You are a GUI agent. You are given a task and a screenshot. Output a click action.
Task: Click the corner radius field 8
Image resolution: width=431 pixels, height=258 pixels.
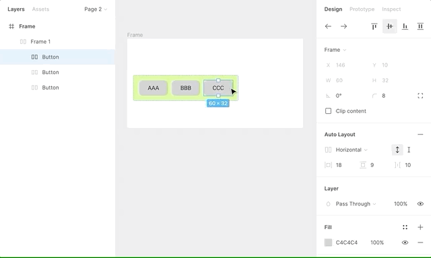(383, 96)
